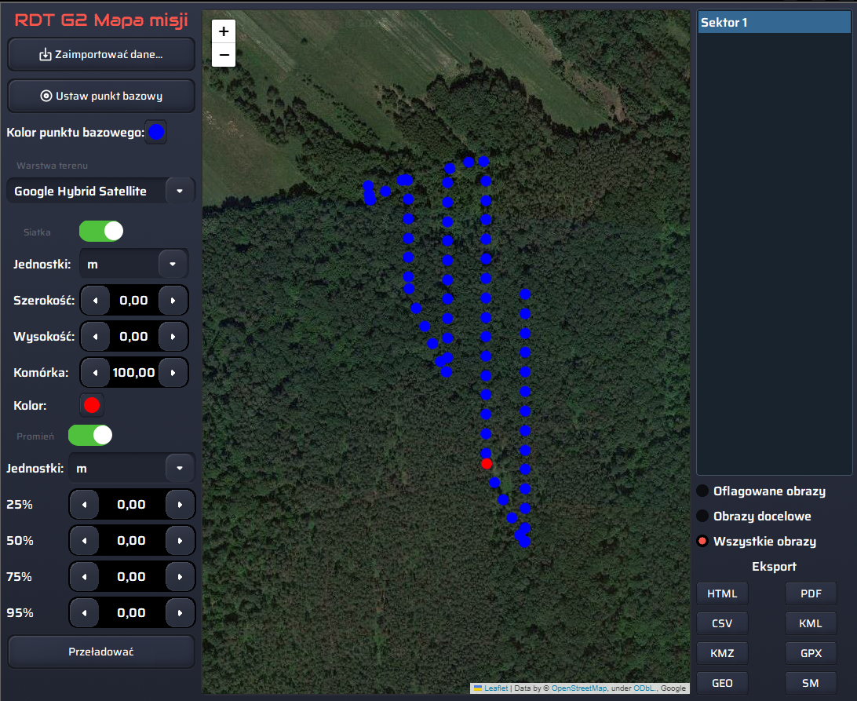This screenshot has width=857, height=701.
Task: Zoom out on the map
Action: point(224,55)
